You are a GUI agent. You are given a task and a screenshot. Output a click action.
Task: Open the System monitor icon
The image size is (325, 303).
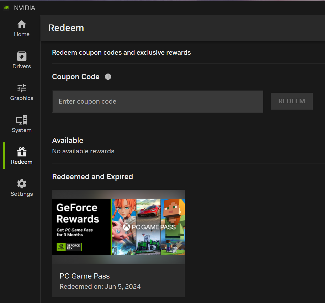[22, 120]
